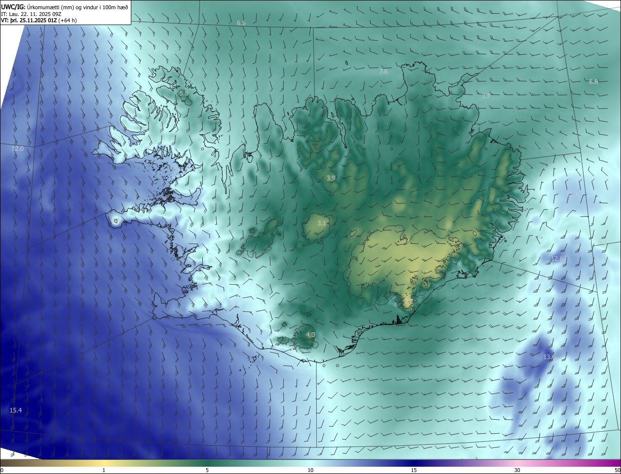621x474 pixels.
Task: Click the valid time line 'VT: þri. 25.11.2025 01Z (+64 h)'
Action: [39, 20]
